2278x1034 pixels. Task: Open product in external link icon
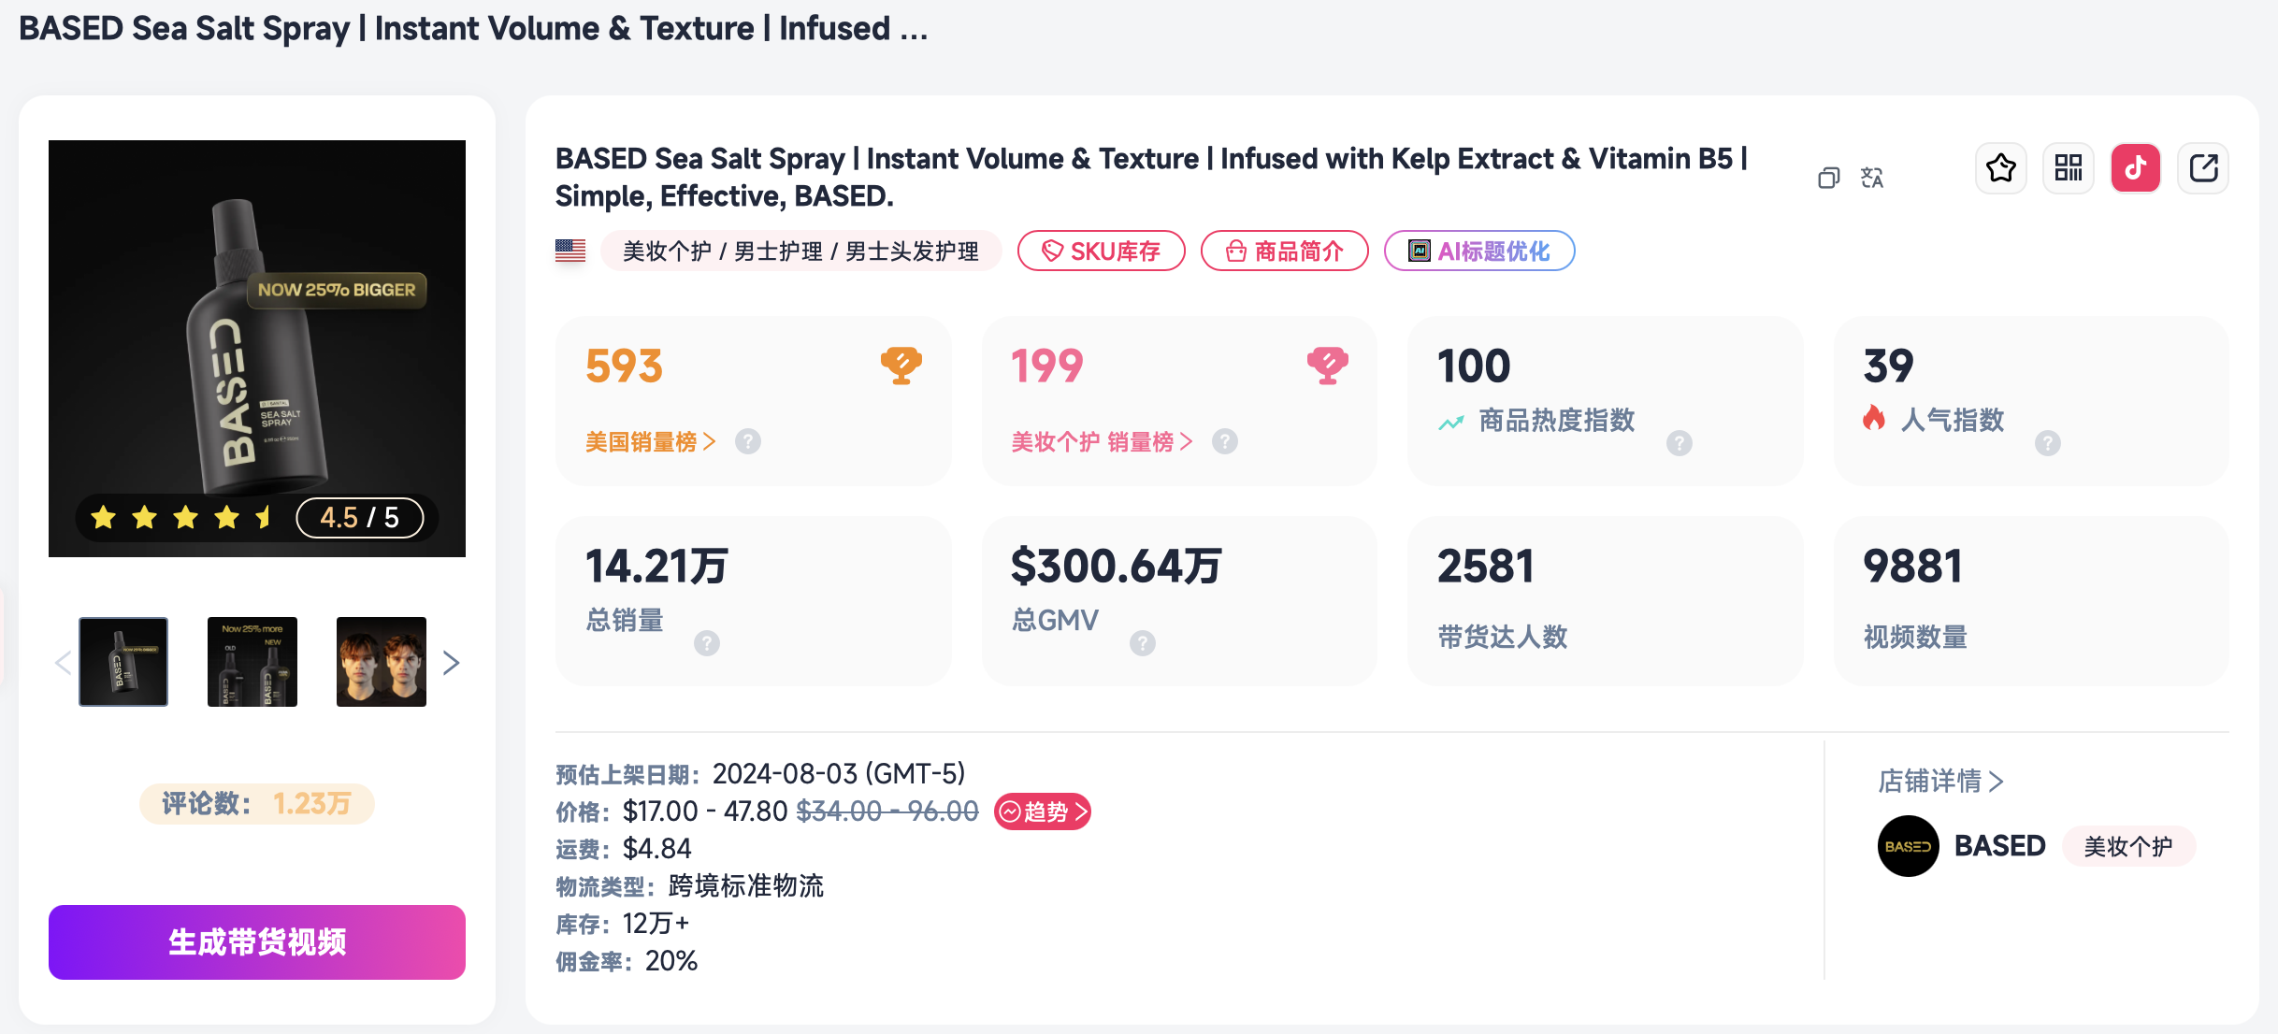(x=2203, y=168)
